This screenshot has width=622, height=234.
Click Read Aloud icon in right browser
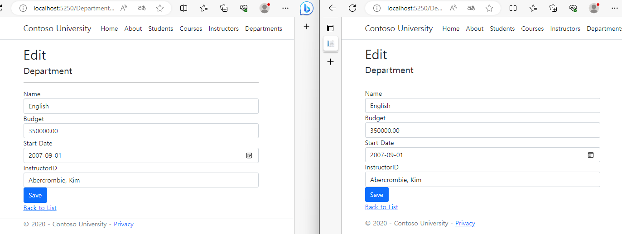coord(453,8)
